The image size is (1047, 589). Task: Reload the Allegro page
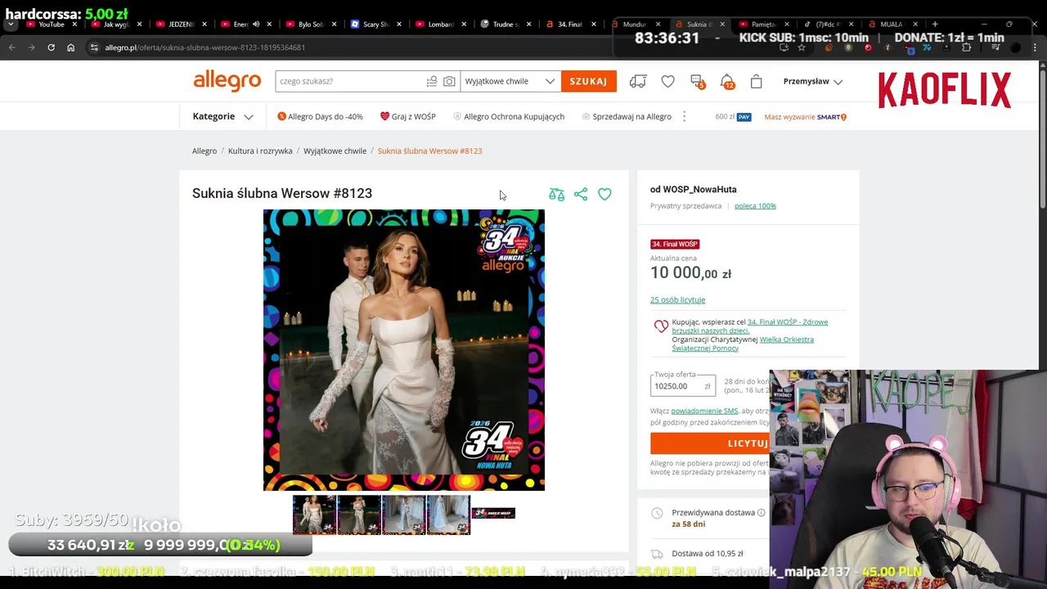(51, 47)
